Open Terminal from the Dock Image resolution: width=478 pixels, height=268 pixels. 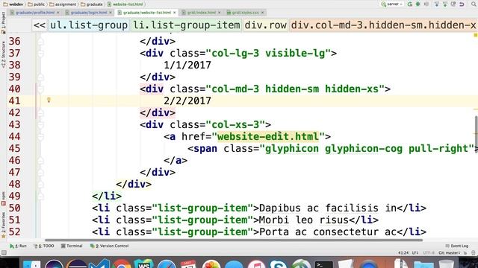[x=323, y=264]
